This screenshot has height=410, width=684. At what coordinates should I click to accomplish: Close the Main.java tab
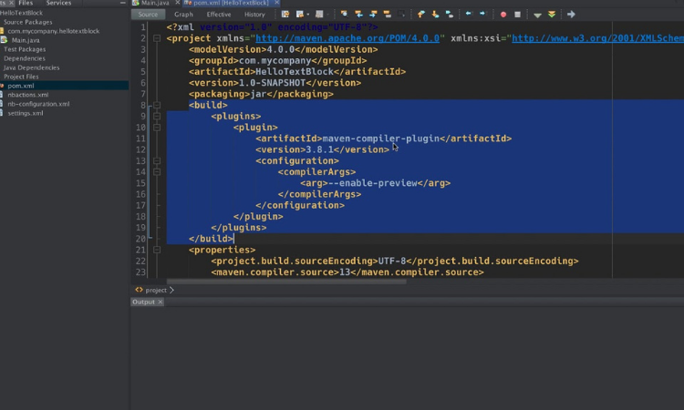pyautogui.click(x=177, y=3)
